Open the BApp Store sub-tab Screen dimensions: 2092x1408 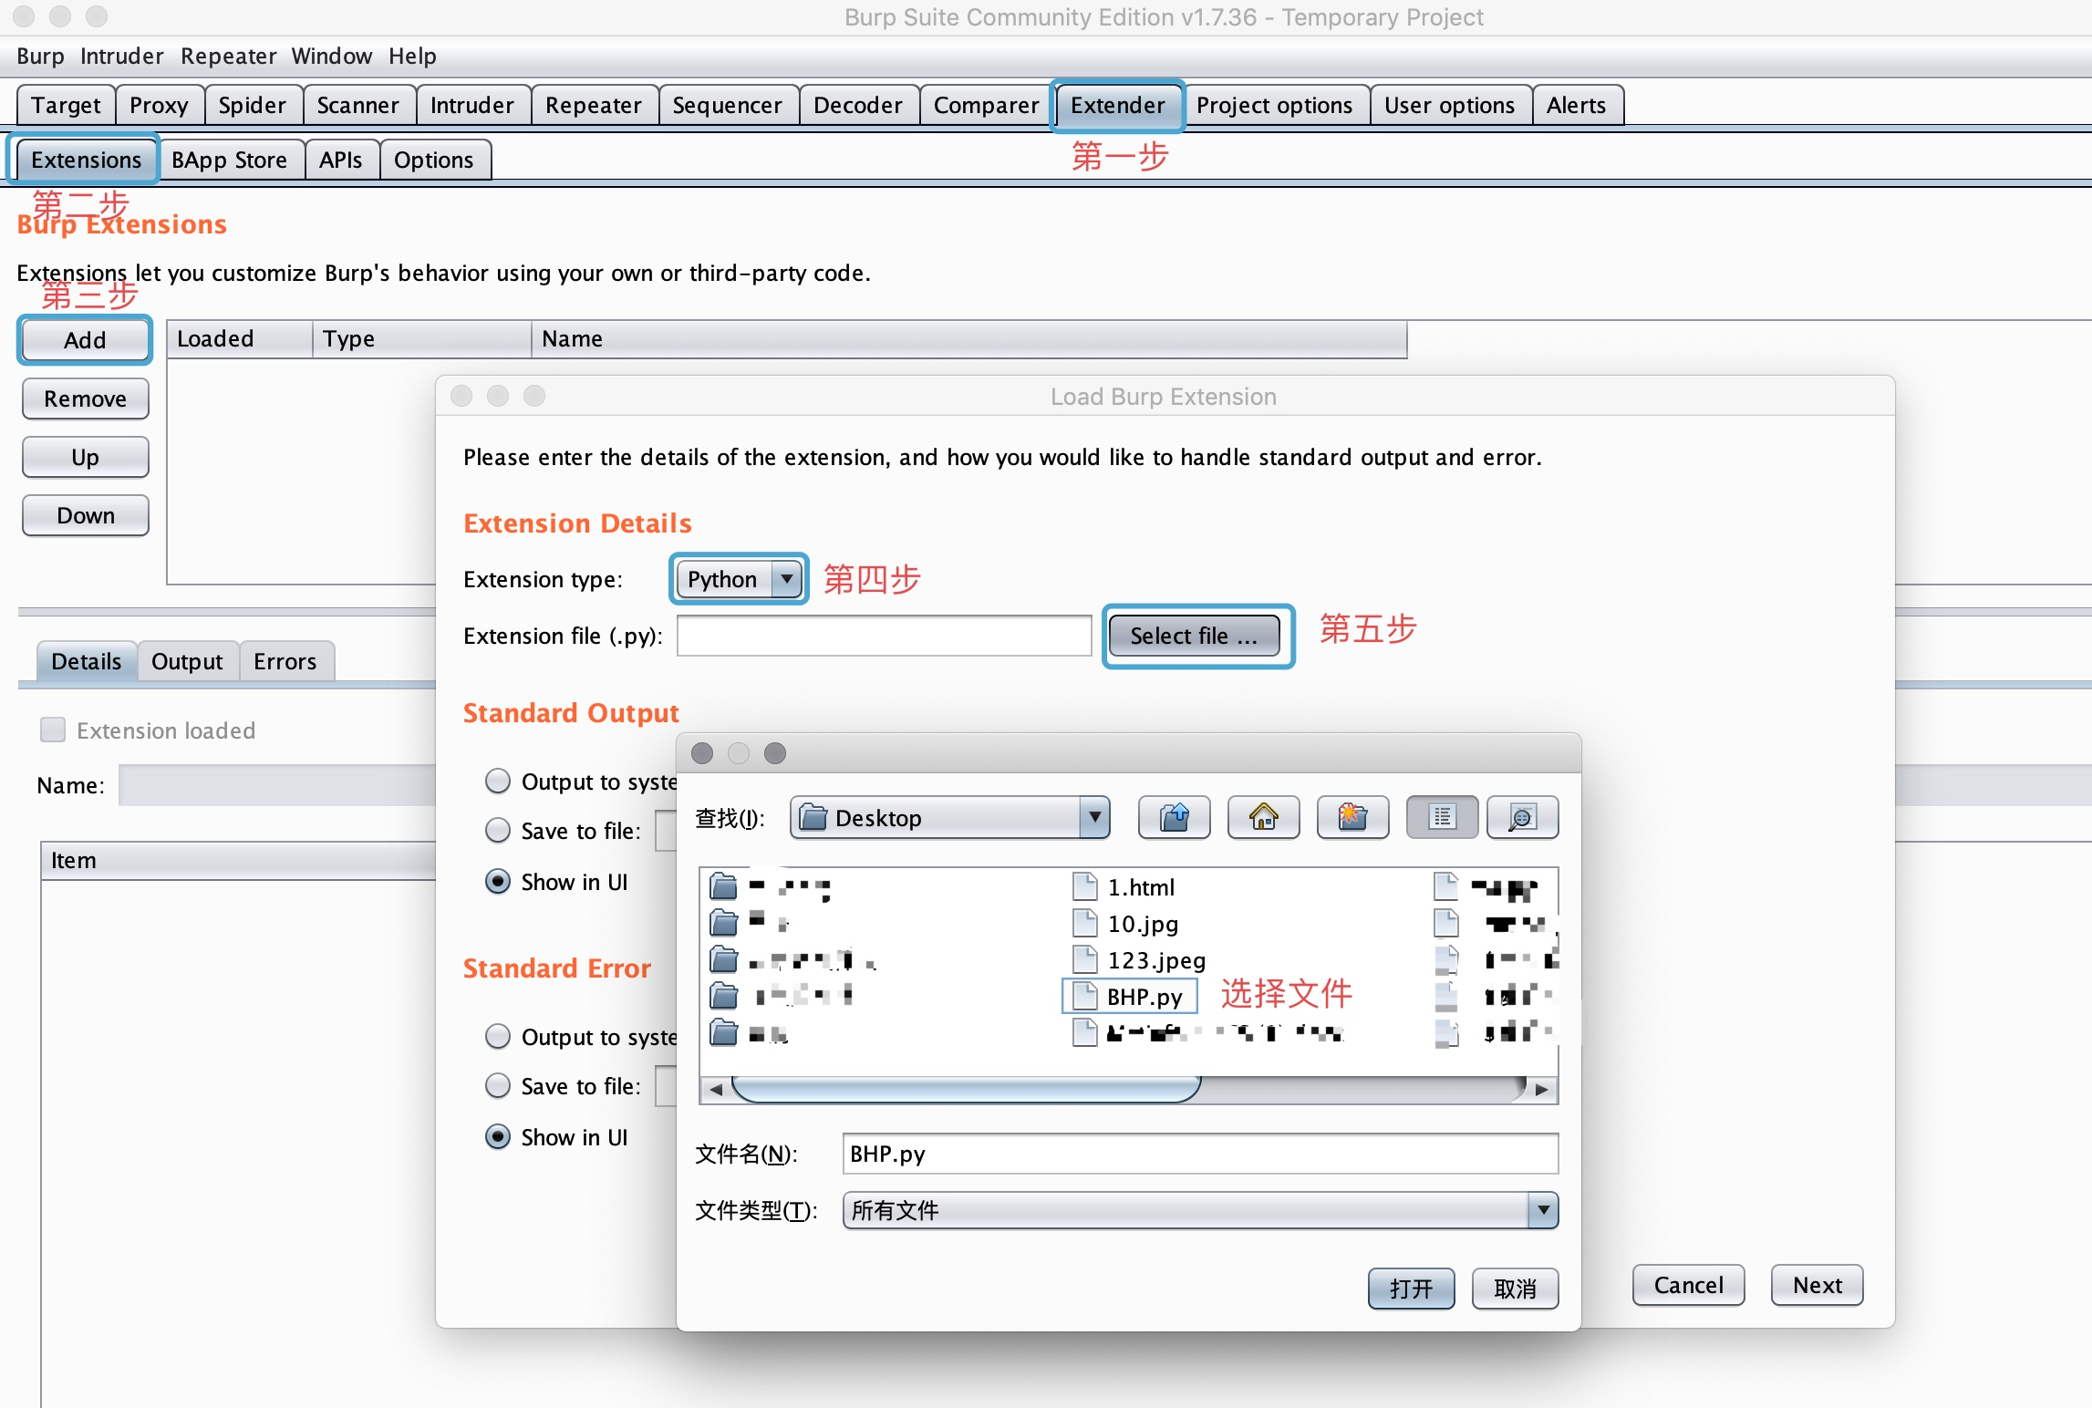click(x=230, y=160)
